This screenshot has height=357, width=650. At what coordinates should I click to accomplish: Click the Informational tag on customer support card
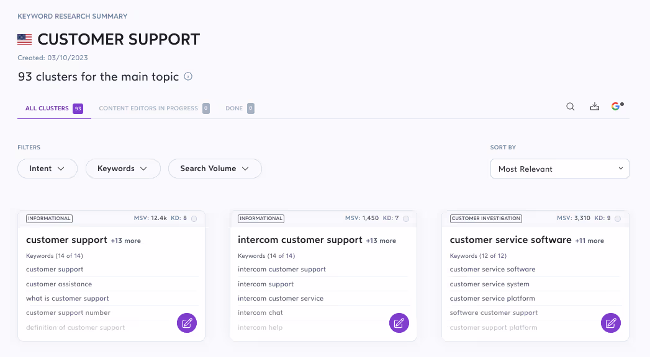[x=49, y=218]
